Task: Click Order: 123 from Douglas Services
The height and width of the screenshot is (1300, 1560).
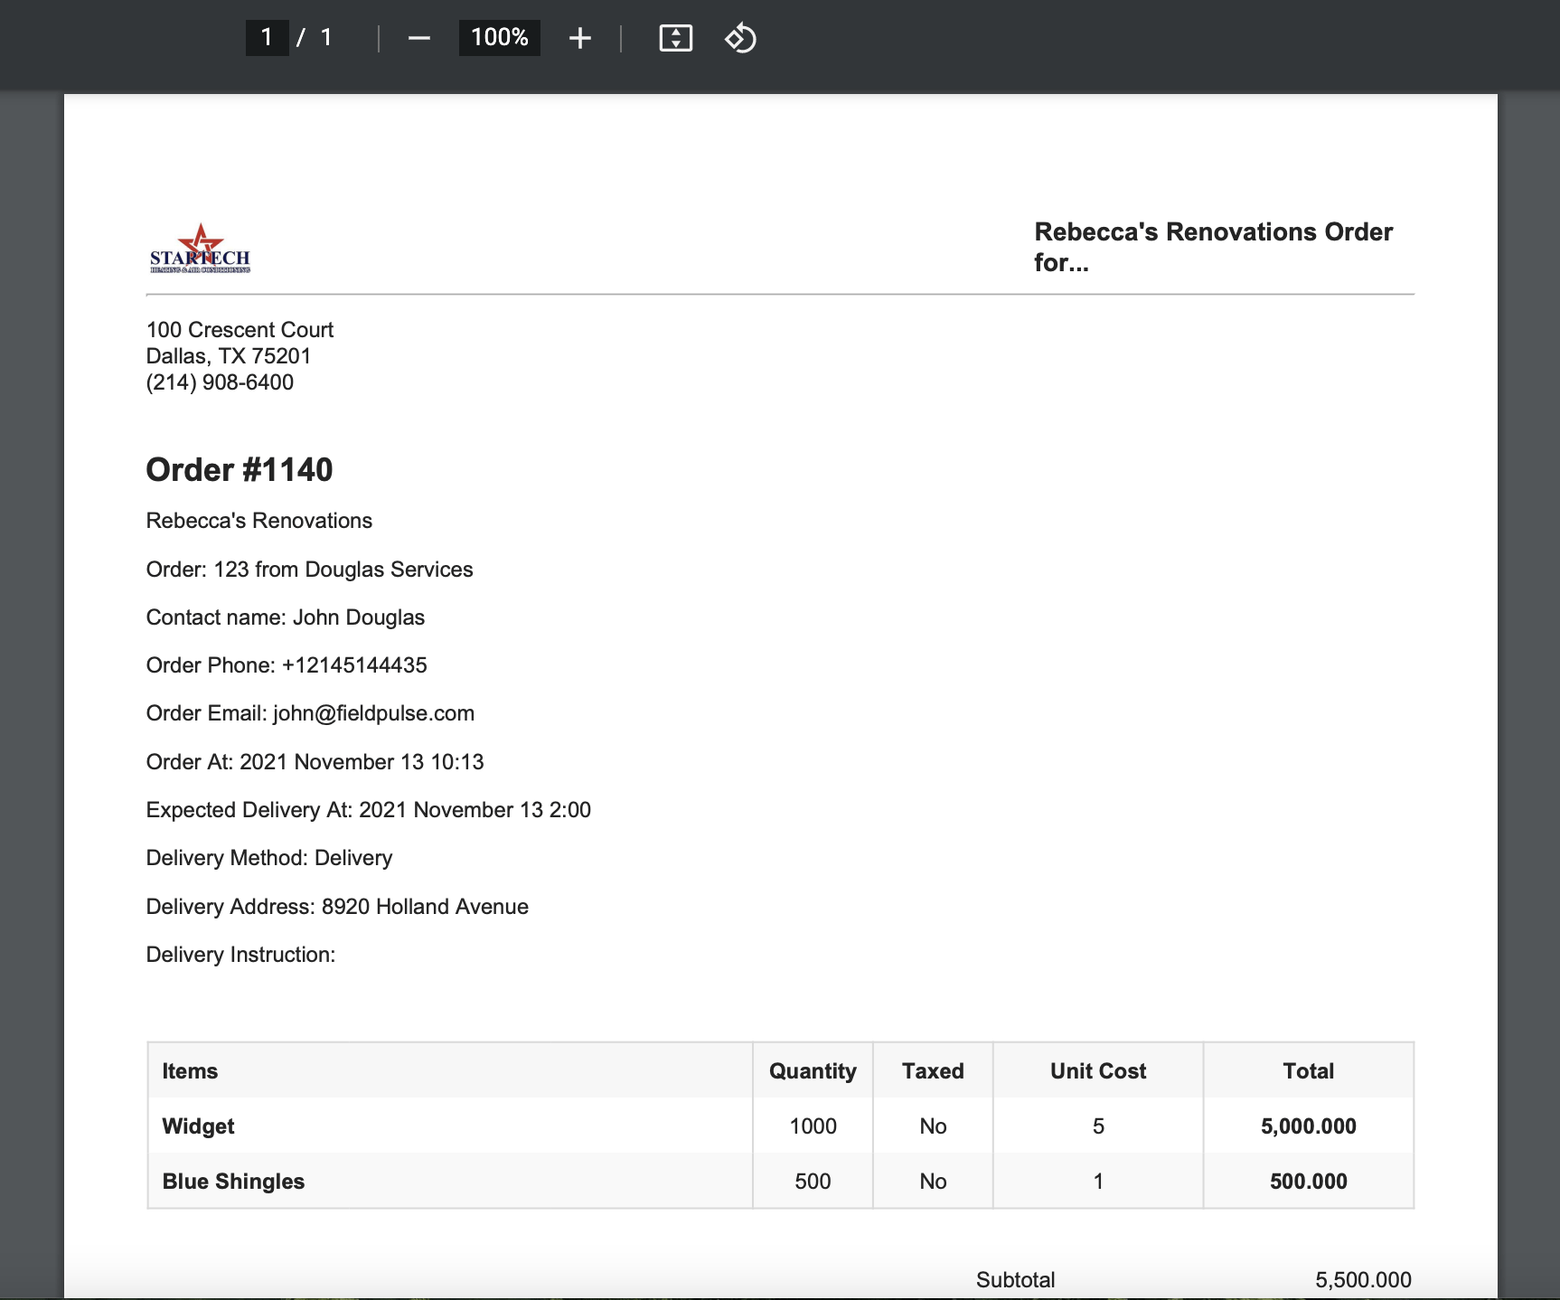Action: (310, 570)
